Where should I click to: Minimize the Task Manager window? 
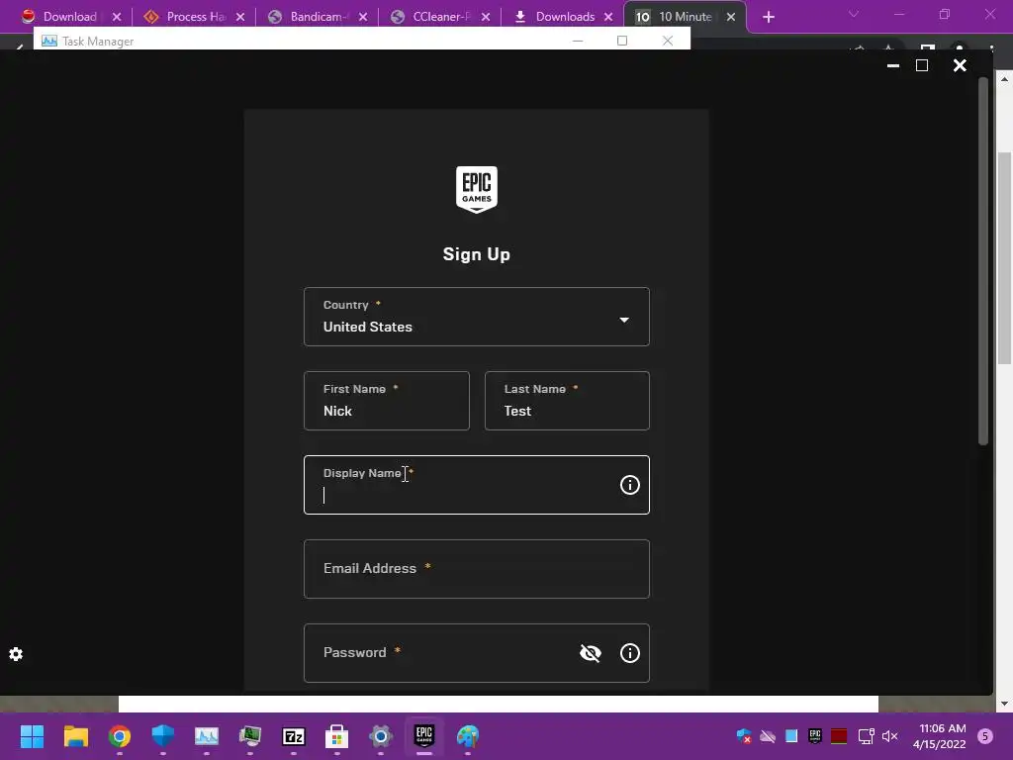pyautogui.click(x=578, y=41)
